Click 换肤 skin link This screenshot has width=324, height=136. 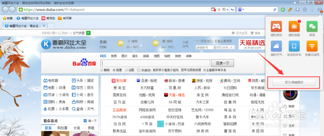point(255,33)
